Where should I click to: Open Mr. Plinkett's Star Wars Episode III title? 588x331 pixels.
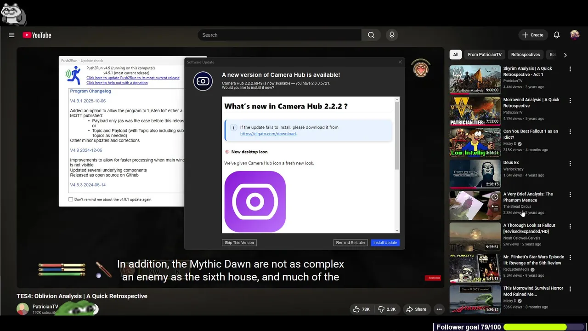click(534, 260)
